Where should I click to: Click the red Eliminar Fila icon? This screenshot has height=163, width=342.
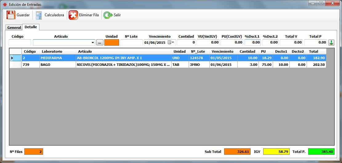73,15
